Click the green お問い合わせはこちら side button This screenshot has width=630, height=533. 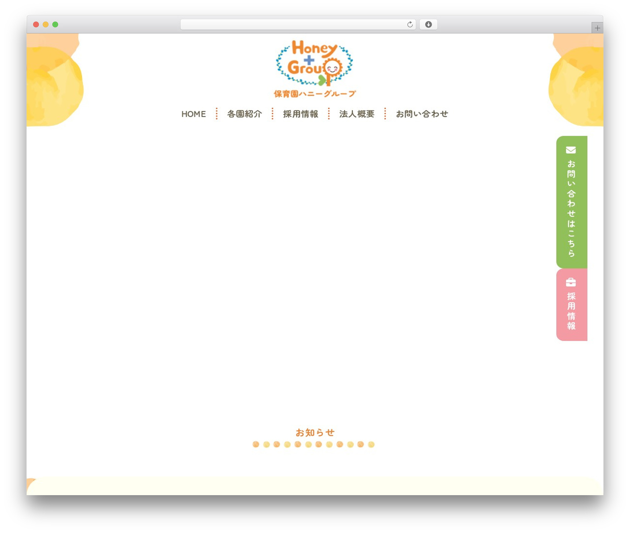(x=571, y=202)
